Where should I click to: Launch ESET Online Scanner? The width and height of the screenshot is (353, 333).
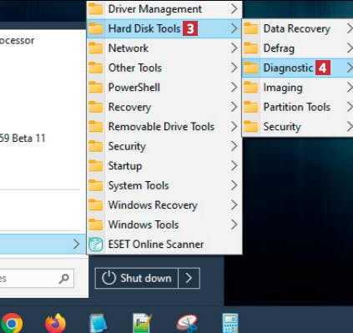point(164,245)
